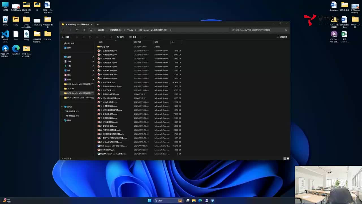Select file 24 数据中心网络安全解决方案.pptx

click(x=112, y=138)
